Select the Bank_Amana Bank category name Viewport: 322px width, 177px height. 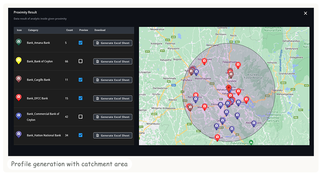point(38,43)
